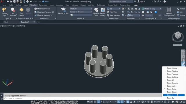Switch to the Parametric ribbon tab
Viewport: 186px width, 104px height.
pyautogui.click(x=43, y=5)
